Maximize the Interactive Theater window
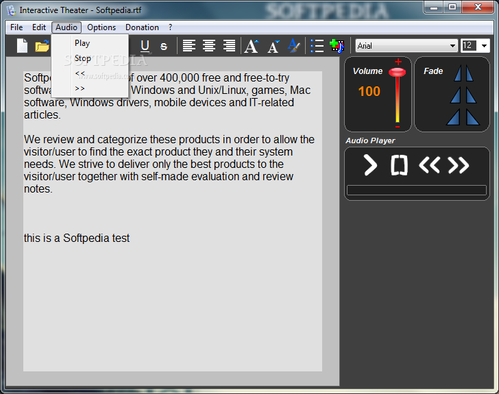 (x=452, y=7)
